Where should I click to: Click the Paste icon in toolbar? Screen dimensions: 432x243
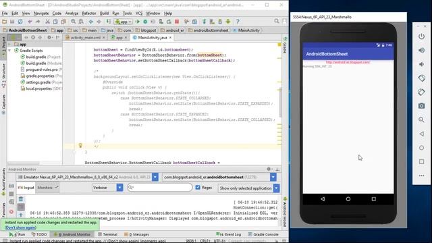[x=63, y=22]
